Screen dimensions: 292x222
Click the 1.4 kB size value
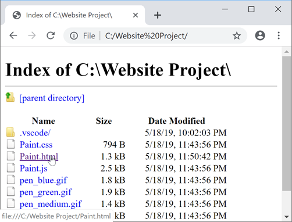click(113, 203)
